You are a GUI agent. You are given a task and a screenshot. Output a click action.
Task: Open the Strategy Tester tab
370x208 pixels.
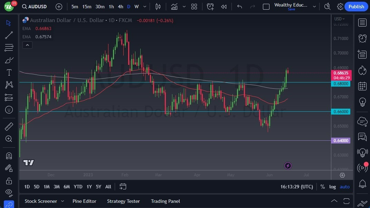coord(123,201)
